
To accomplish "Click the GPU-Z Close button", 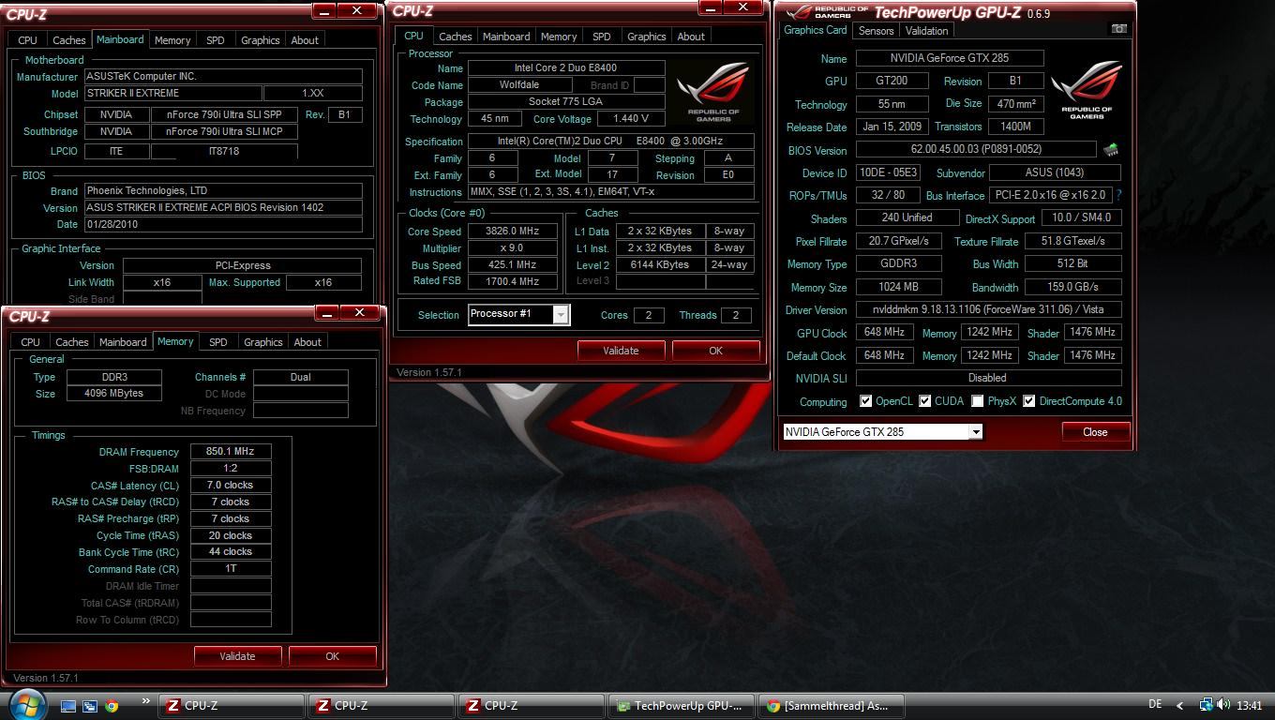I will coord(1095,432).
